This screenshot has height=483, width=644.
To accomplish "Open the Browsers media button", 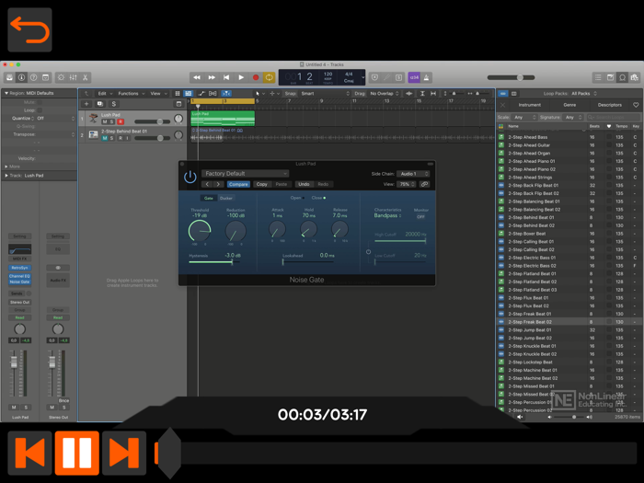I will point(635,77).
